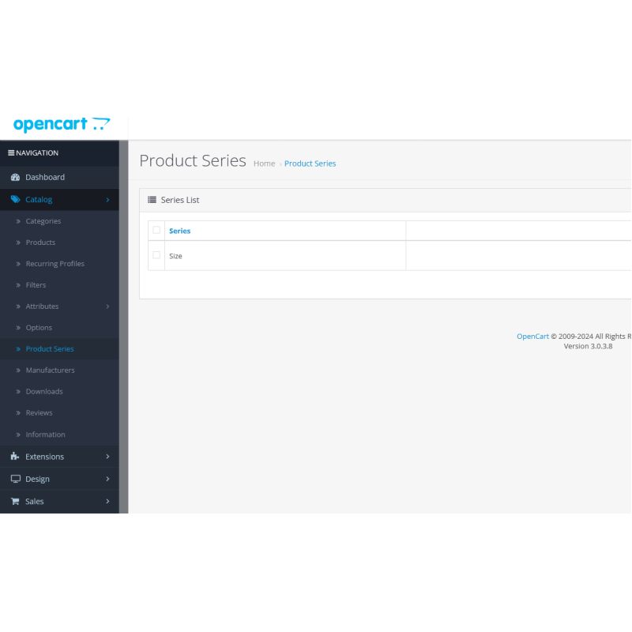Check the select-all checkbox in the Series header
This screenshot has height=632, width=632.
[156, 231]
